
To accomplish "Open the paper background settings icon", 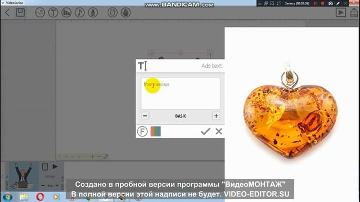I will (112, 12).
